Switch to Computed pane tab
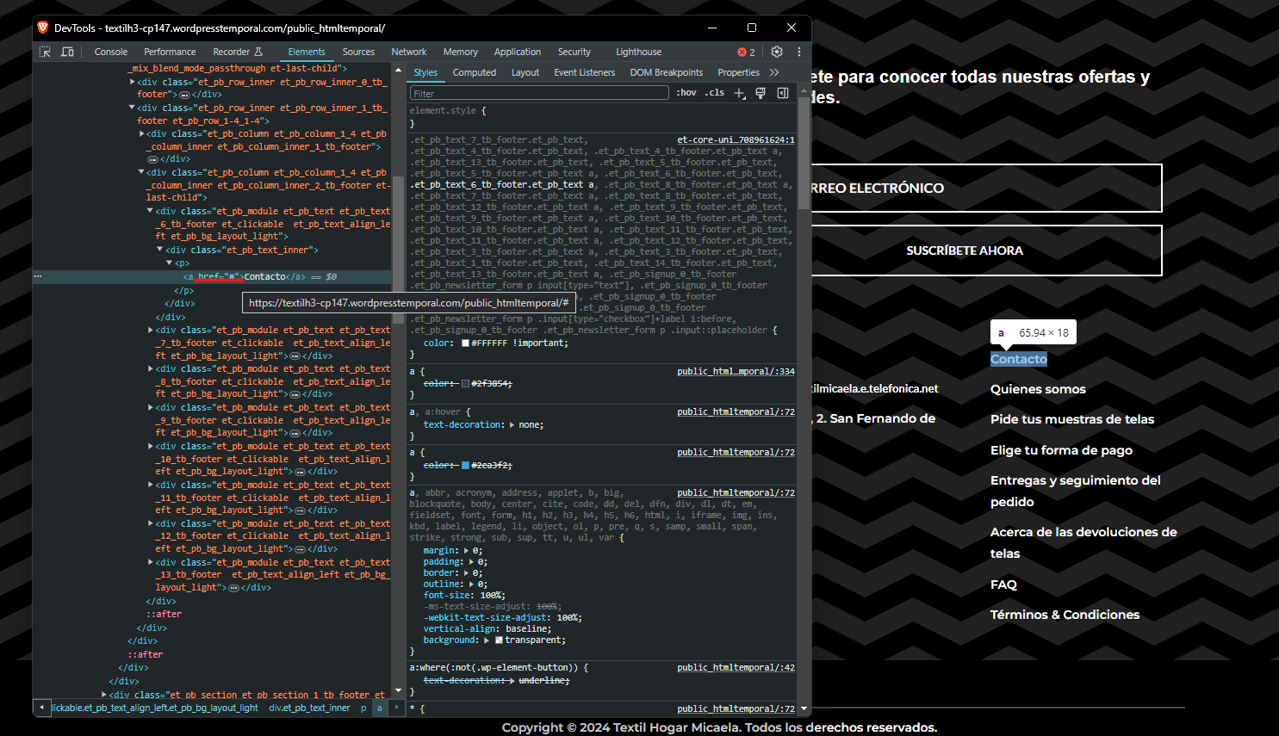This screenshot has width=1279, height=736. point(475,72)
